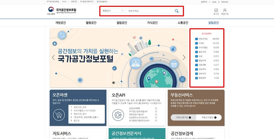
Task: Open the 부동산서비스 card title
Action: point(182,95)
